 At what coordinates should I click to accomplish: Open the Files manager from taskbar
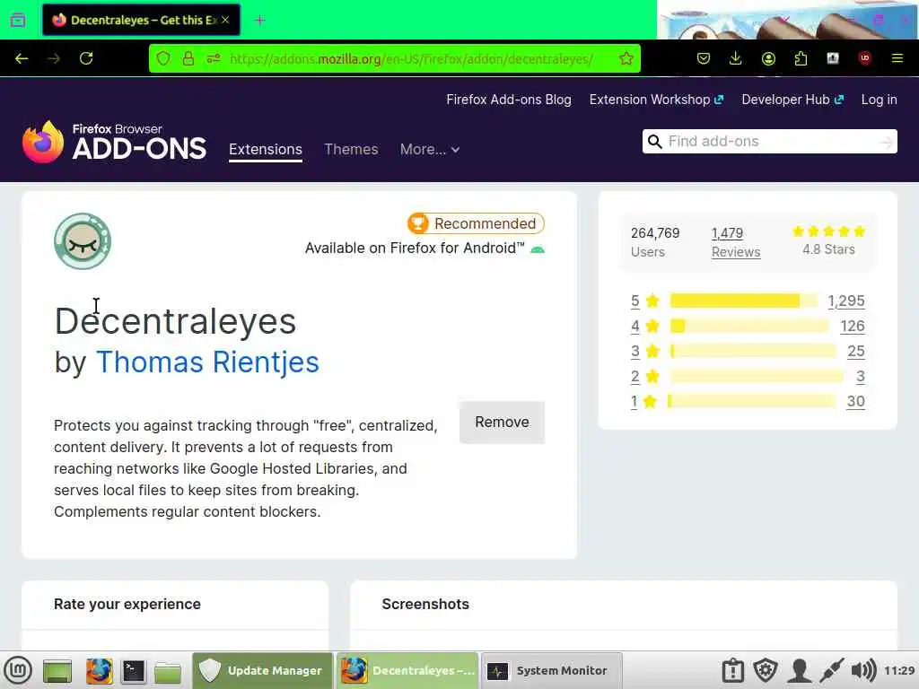tap(168, 671)
